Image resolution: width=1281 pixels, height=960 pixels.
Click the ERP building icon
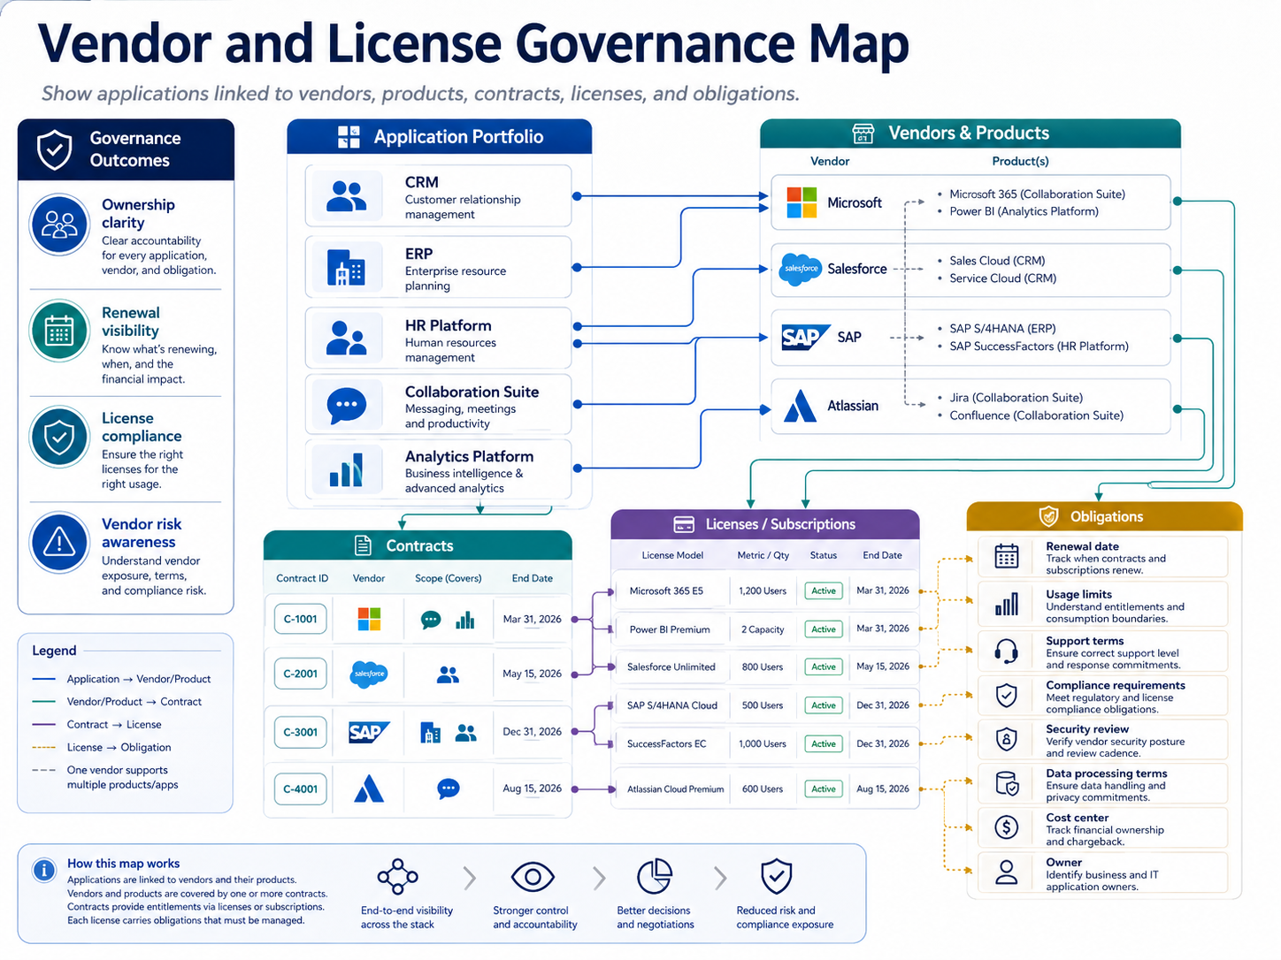tap(346, 267)
